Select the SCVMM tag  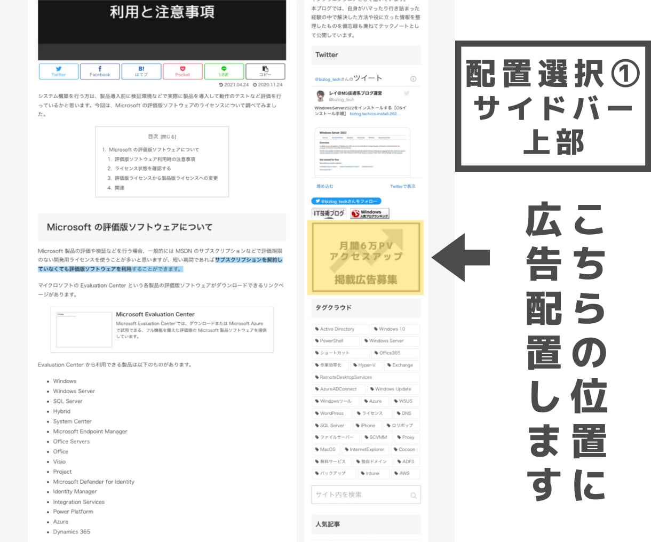pos(378,437)
